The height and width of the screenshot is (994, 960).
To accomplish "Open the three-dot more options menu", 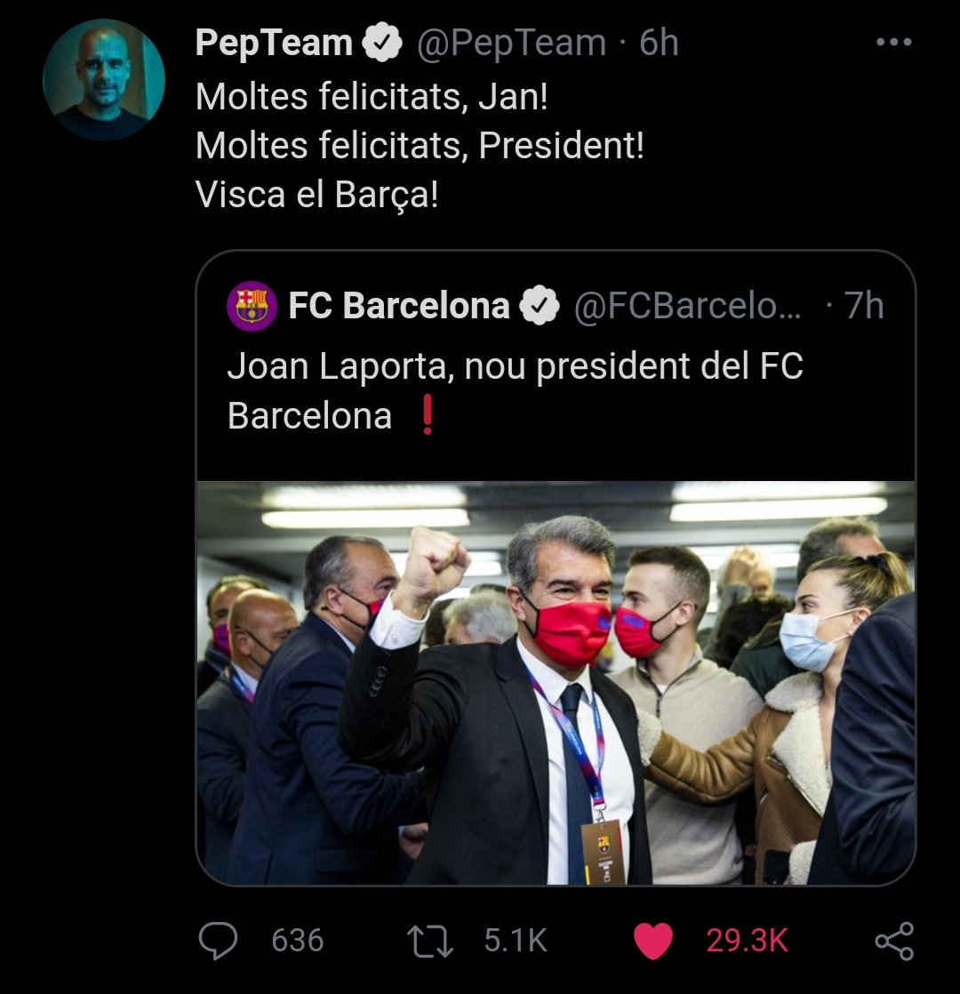I will click(x=893, y=43).
